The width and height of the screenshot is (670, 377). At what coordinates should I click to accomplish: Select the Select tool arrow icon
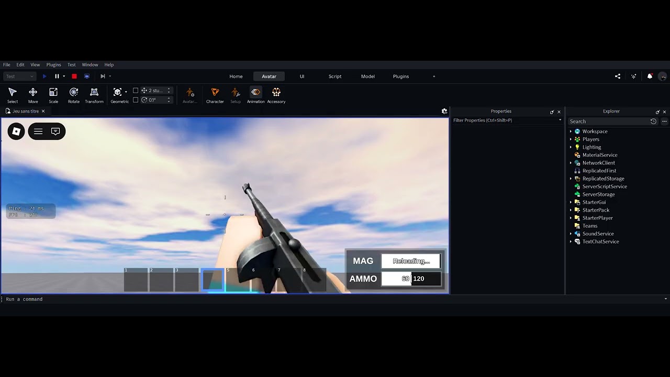click(13, 92)
